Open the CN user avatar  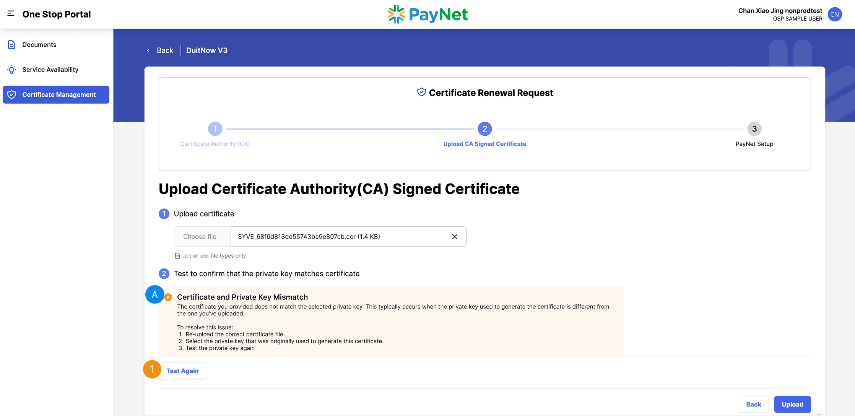pos(835,14)
